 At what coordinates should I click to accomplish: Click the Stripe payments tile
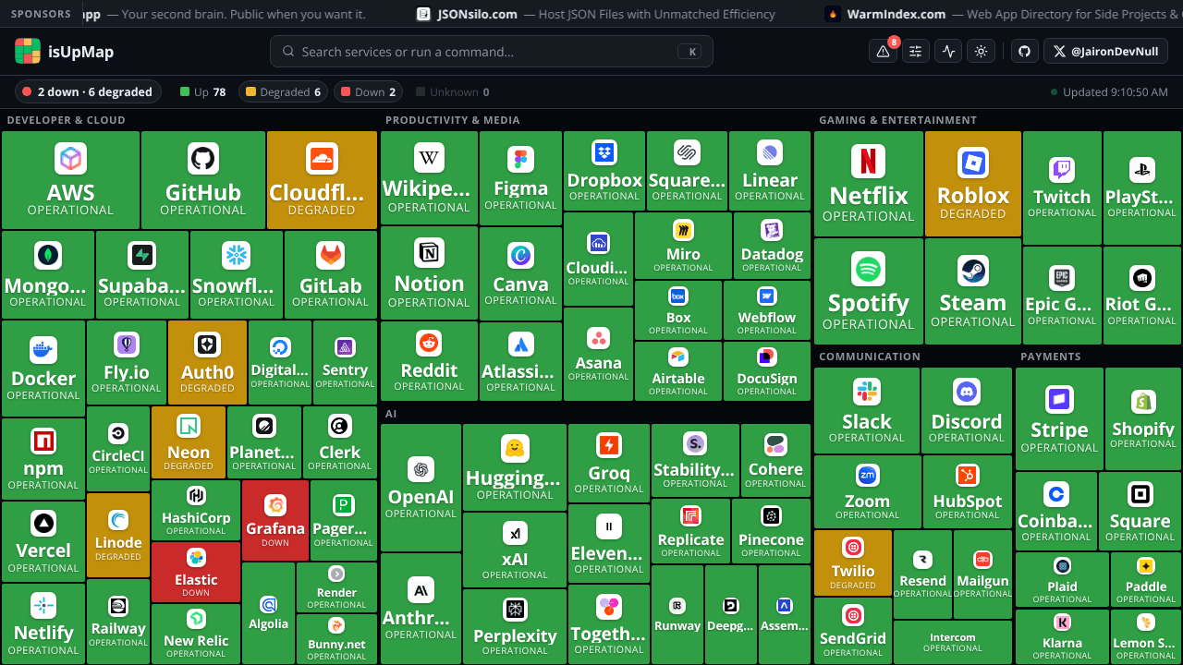[x=1059, y=418]
